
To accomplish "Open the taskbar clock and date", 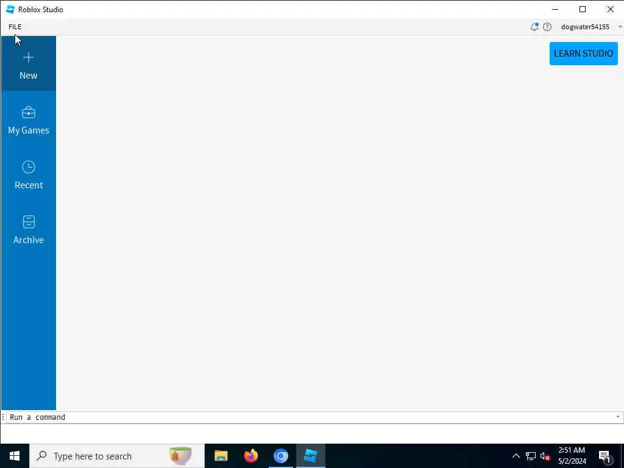I will coord(572,456).
